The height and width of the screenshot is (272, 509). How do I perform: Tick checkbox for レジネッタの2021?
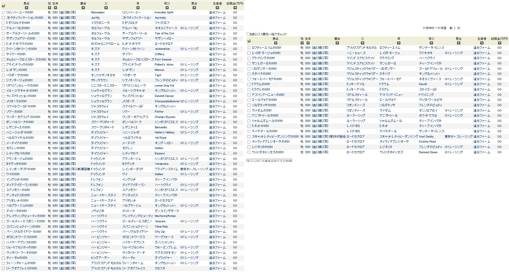(x=249, y=147)
